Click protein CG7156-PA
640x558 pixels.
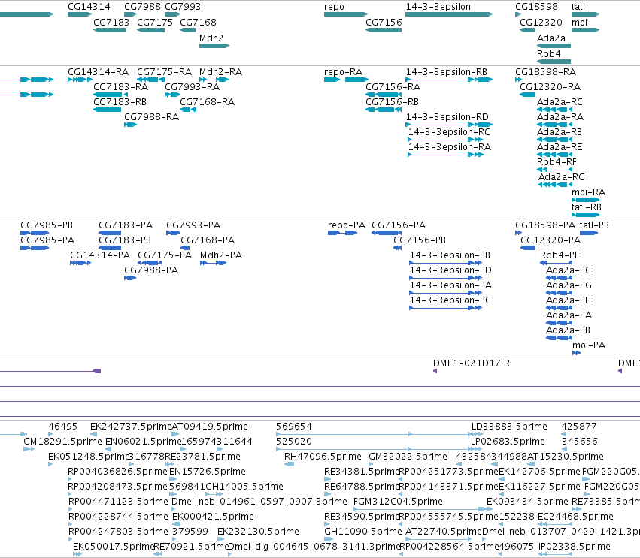pyautogui.click(x=399, y=226)
